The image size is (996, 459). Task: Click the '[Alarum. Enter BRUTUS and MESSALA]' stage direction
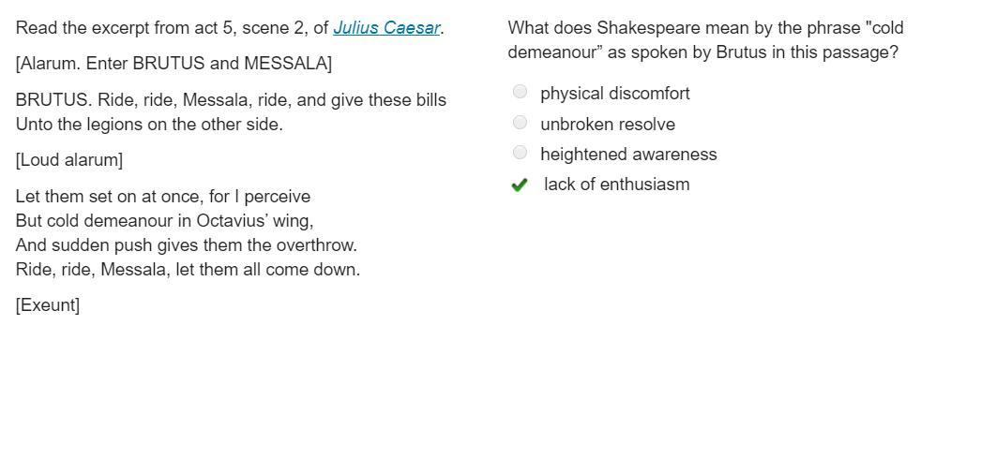click(174, 64)
